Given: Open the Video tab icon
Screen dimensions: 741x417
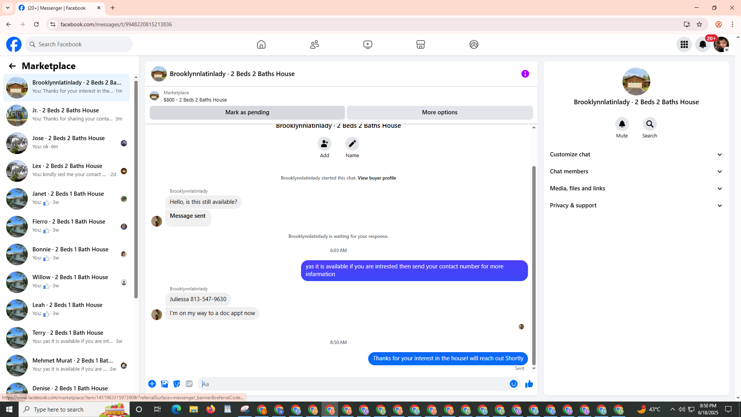Looking at the screenshot, I should 368,44.
